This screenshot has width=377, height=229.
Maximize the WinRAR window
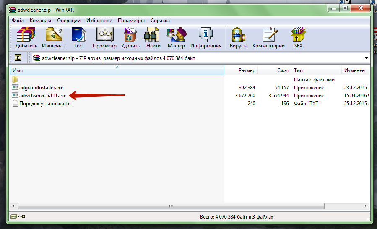(x=345, y=9)
